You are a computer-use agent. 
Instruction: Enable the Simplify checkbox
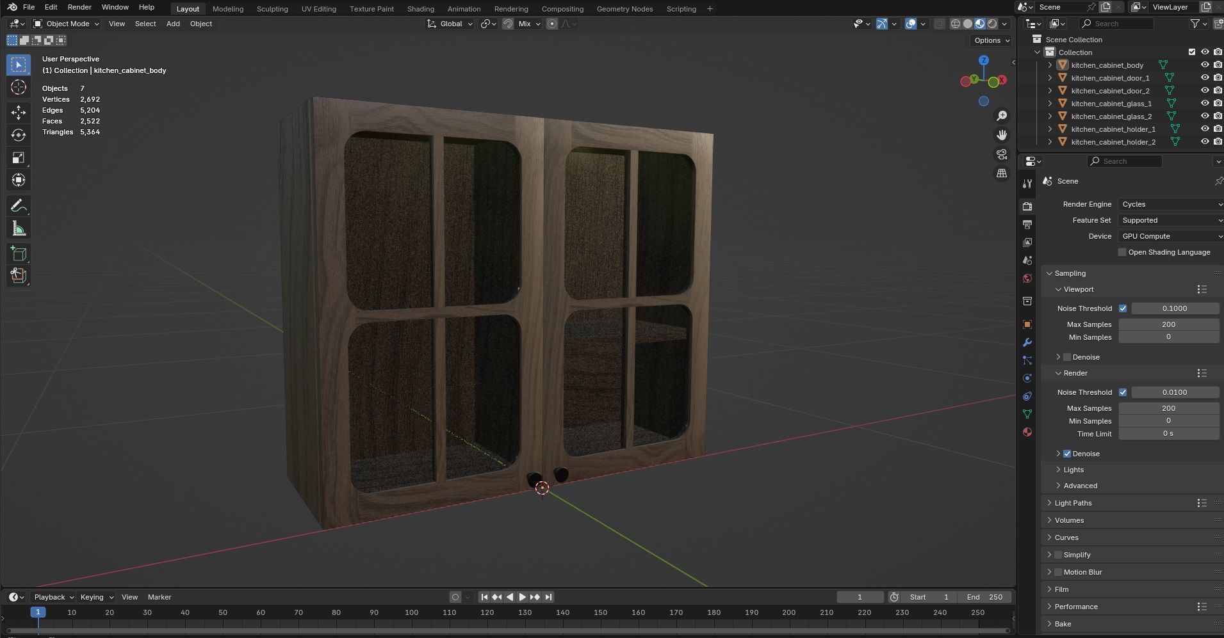[x=1058, y=555]
